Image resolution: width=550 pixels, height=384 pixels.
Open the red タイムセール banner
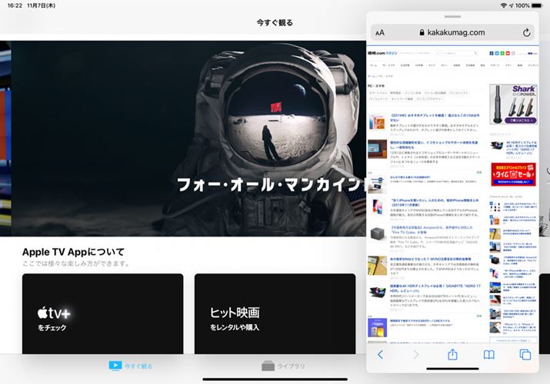514,174
